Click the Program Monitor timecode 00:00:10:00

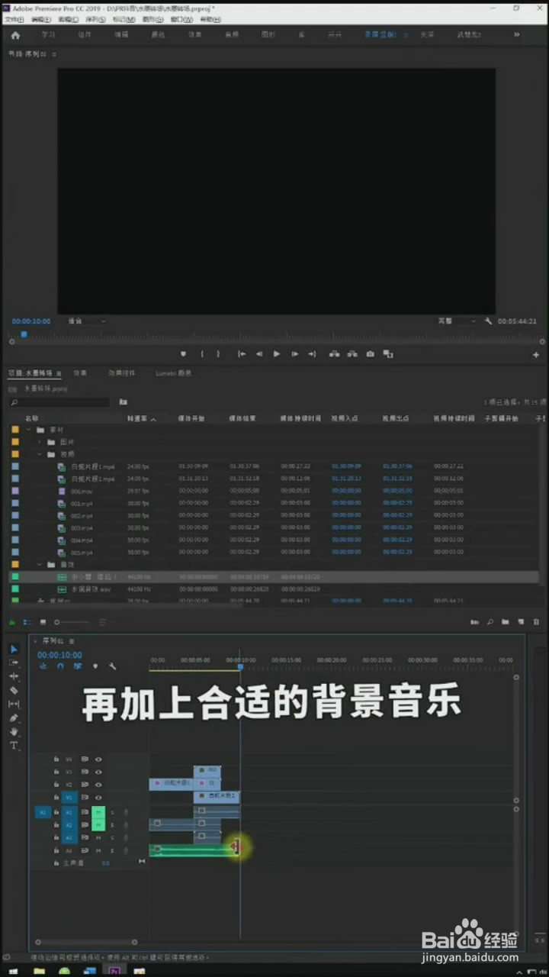pyautogui.click(x=31, y=321)
